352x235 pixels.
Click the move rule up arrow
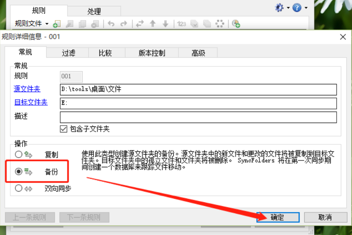(x=153, y=23)
